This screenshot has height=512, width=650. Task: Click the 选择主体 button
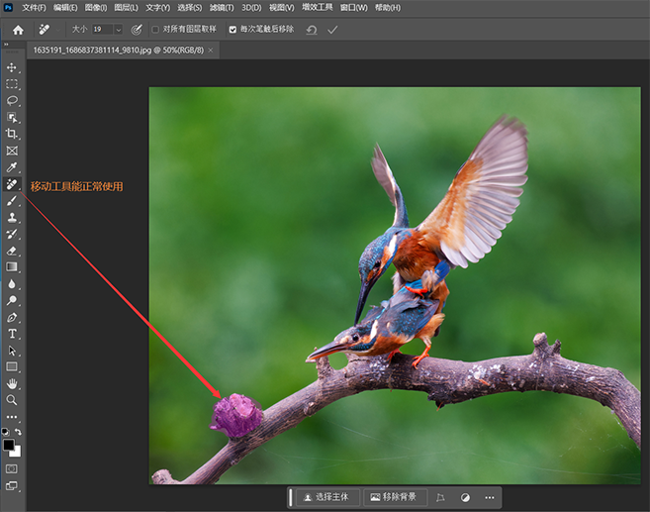326,497
